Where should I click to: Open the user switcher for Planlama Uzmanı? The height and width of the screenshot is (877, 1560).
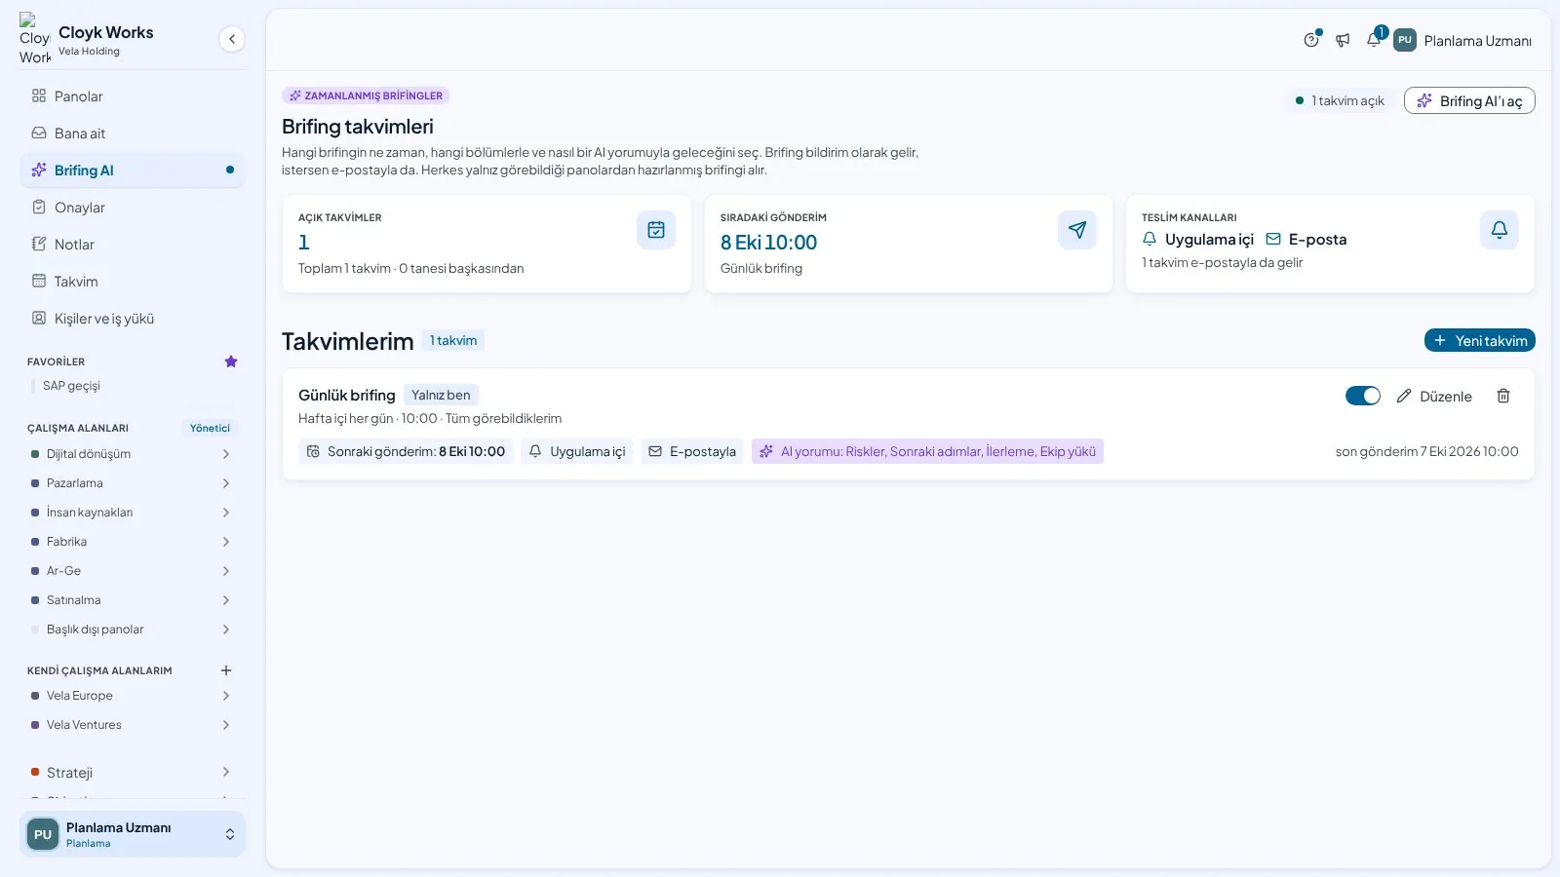point(133,834)
